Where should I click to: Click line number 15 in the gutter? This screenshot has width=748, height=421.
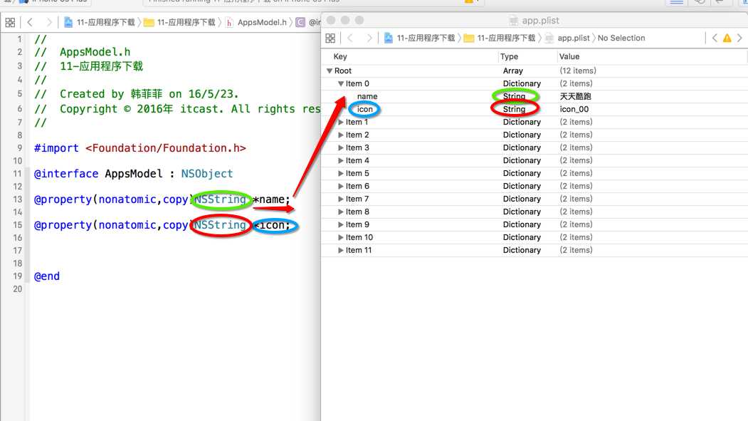coord(17,225)
